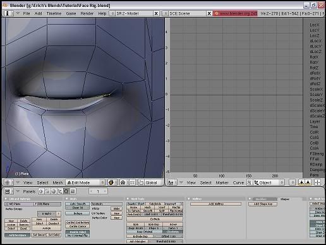Open the Timeline menu

(x=54, y=13)
